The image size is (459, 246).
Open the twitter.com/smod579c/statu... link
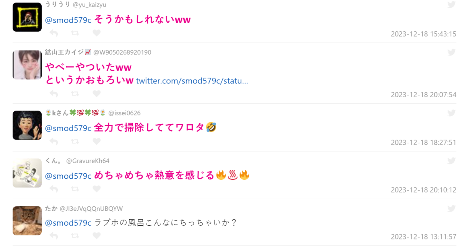point(192,81)
